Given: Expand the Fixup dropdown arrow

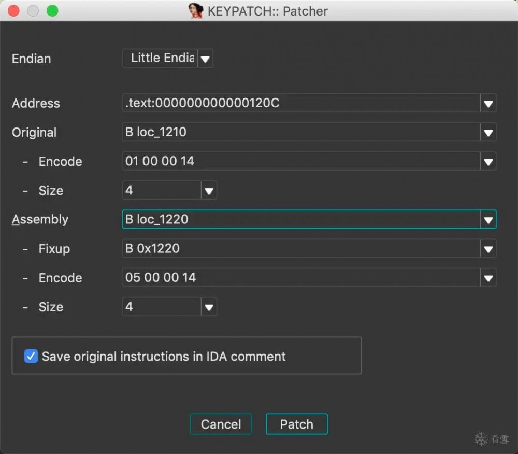Looking at the screenshot, I should click(488, 249).
